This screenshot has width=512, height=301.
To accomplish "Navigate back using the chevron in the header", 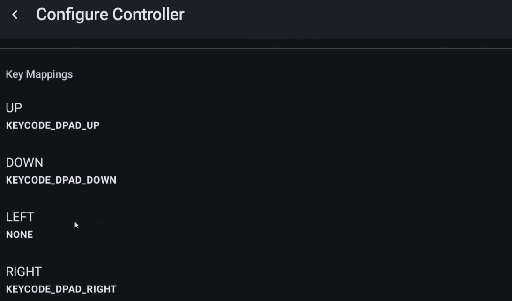I will pos(15,15).
